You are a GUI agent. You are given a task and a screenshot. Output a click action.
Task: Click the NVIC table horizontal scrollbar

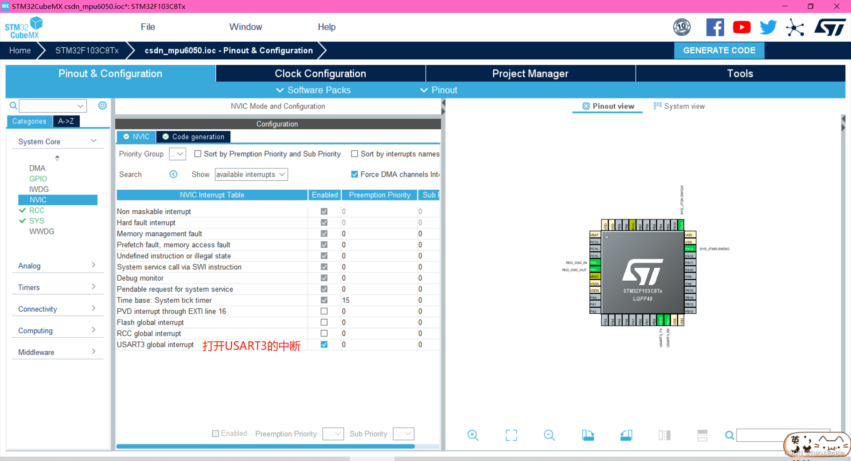(x=265, y=446)
